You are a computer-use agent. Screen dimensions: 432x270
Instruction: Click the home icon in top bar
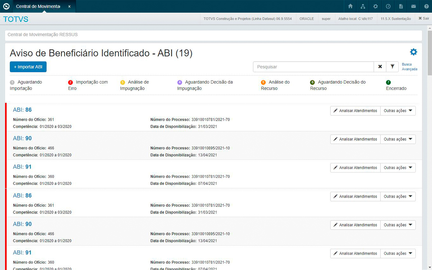pos(350,6)
